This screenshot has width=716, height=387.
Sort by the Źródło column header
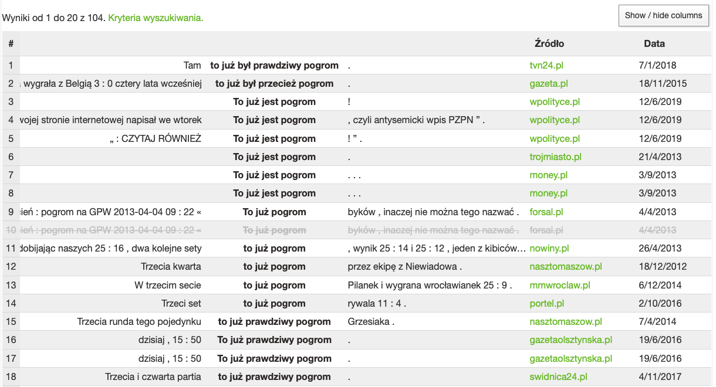(549, 43)
